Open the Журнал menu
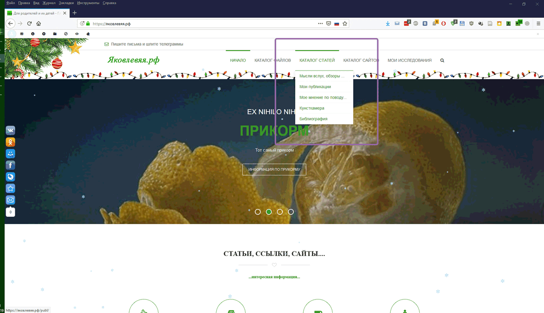544x313 pixels. pos(49,3)
